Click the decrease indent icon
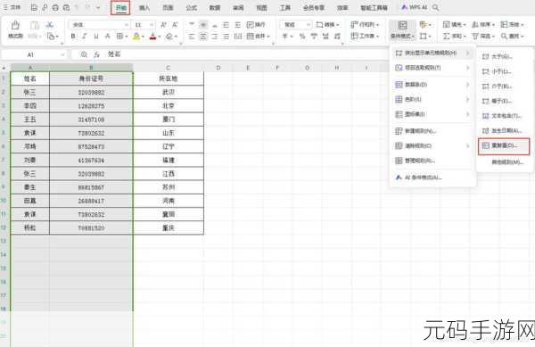 coord(226,24)
